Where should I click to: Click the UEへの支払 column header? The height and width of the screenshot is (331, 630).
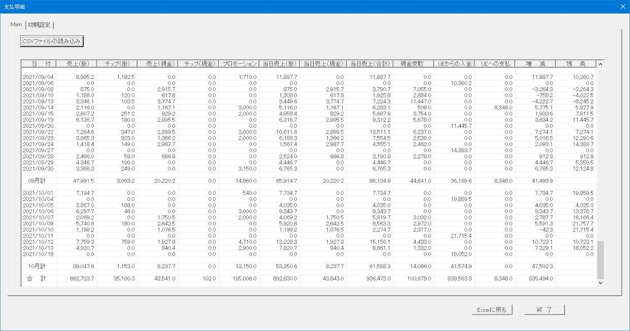[495, 64]
